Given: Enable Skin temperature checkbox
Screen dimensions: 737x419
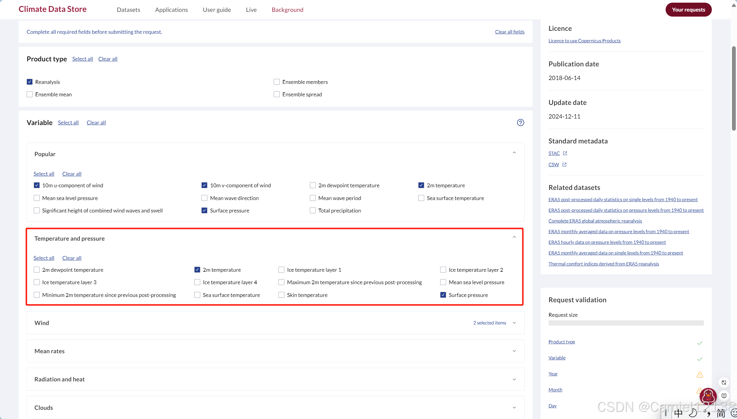Looking at the screenshot, I should (281, 295).
